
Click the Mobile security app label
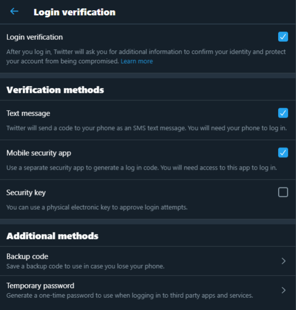(x=39, y=153)
